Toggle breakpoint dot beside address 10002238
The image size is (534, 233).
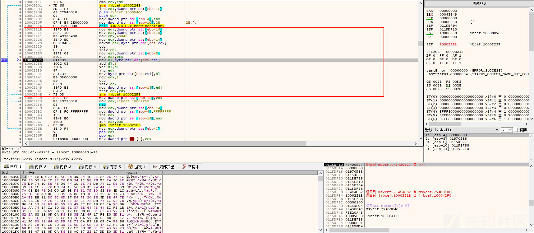point(21,63)
